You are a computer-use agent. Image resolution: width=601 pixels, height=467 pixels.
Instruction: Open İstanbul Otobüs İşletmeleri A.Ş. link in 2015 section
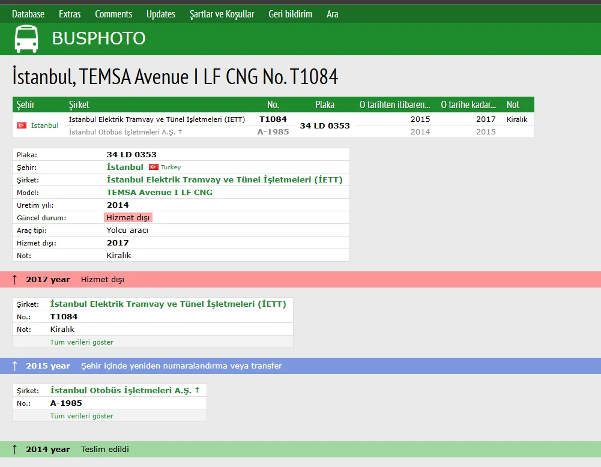click(121, 390)
